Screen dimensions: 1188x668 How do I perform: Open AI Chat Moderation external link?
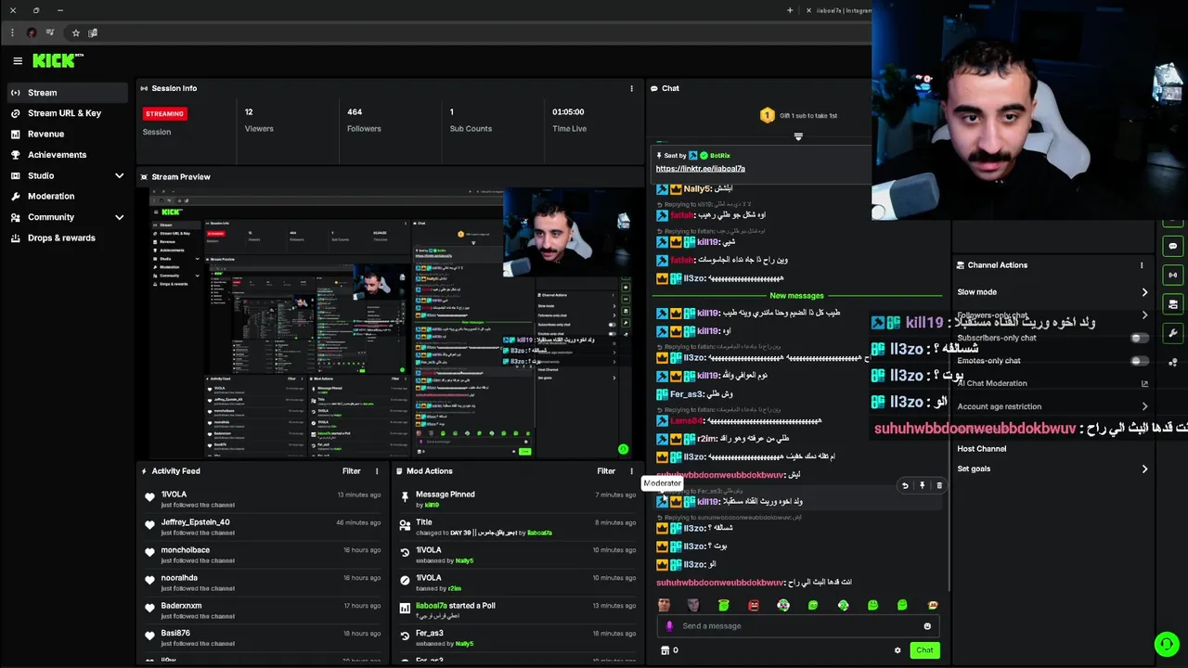[x=1144, y=383]
